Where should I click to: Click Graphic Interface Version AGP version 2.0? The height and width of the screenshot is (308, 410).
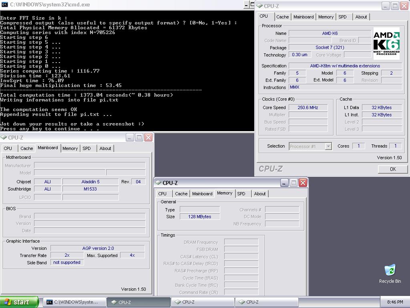(98, 248)
